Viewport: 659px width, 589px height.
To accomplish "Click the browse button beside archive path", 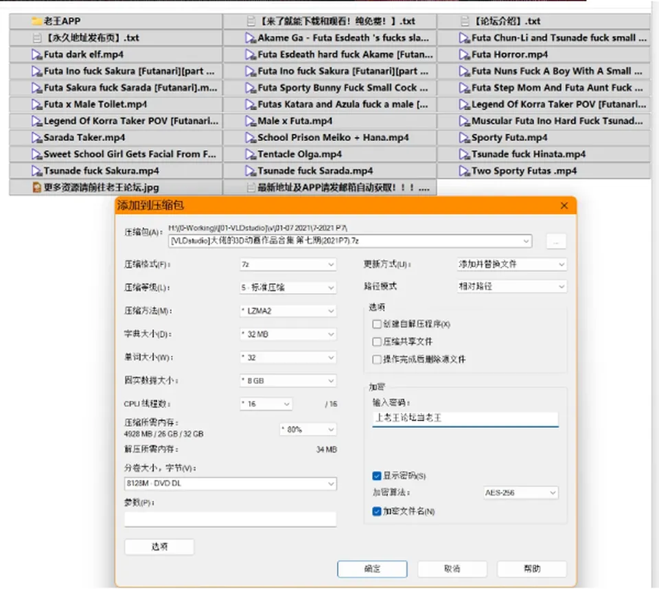I will coord(556,242).
